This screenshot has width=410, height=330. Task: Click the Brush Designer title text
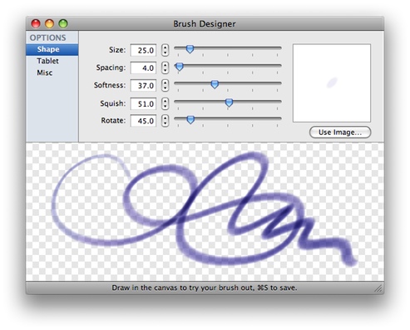205,24
